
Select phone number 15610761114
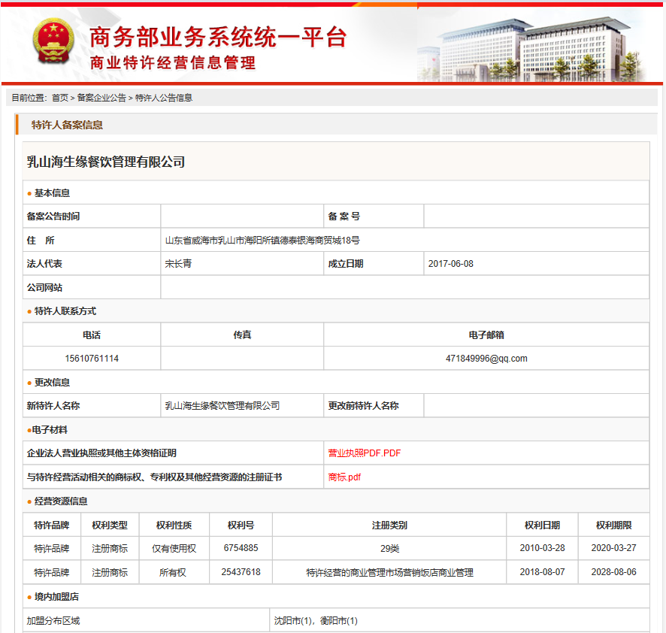[x=92, y=359]
